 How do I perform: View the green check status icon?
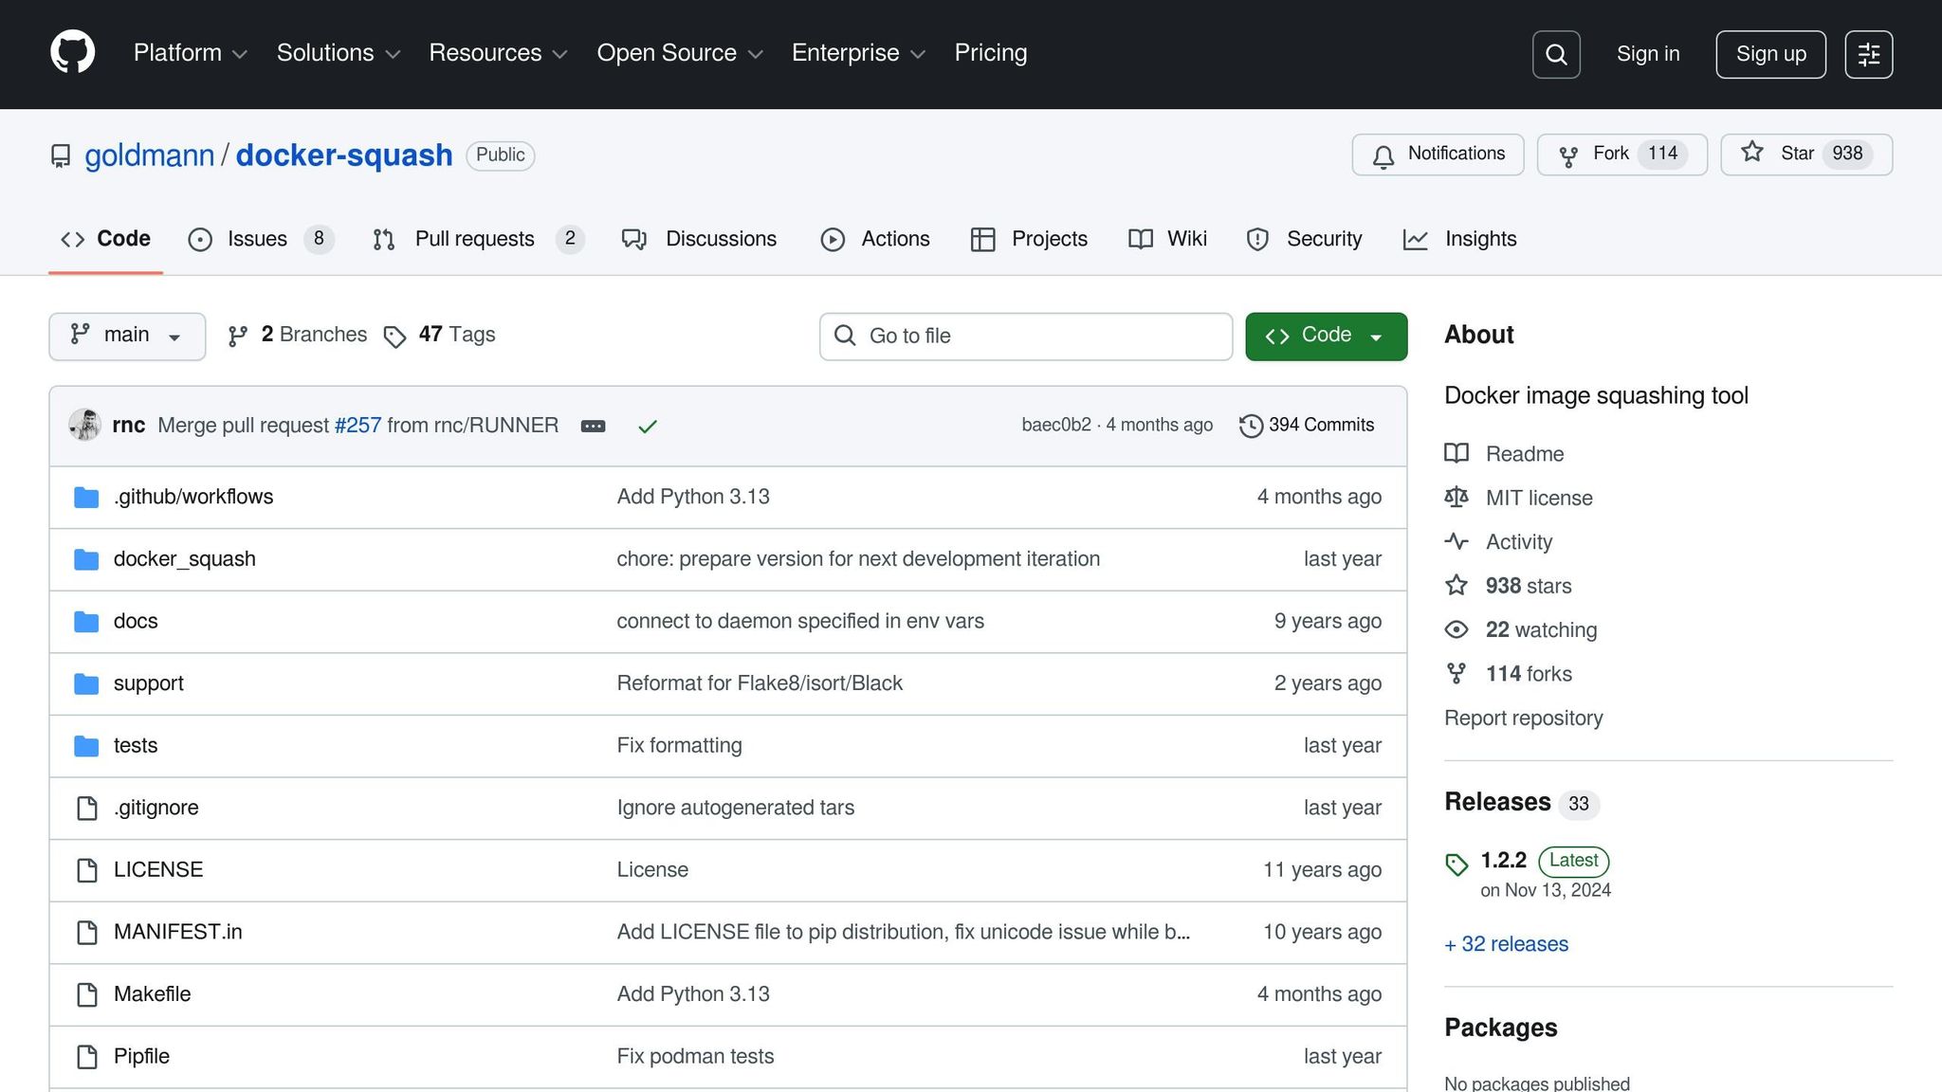click(648, 427)
